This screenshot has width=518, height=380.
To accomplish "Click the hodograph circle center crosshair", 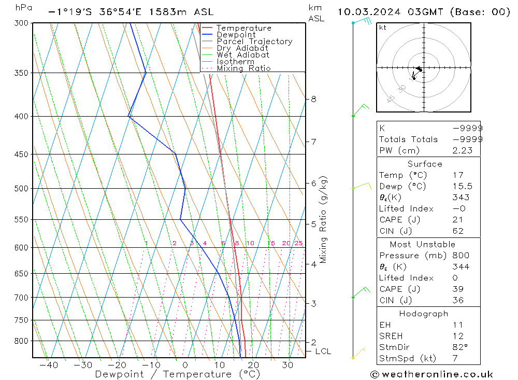I will tap(423, 67).
